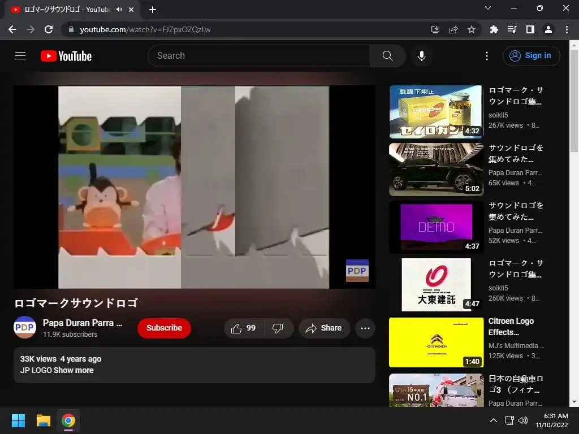Image resolution: width=579 pixels, height=434 pixels.
Task: Open Papa Duran Parra channel name link
Action: (83, 323)
